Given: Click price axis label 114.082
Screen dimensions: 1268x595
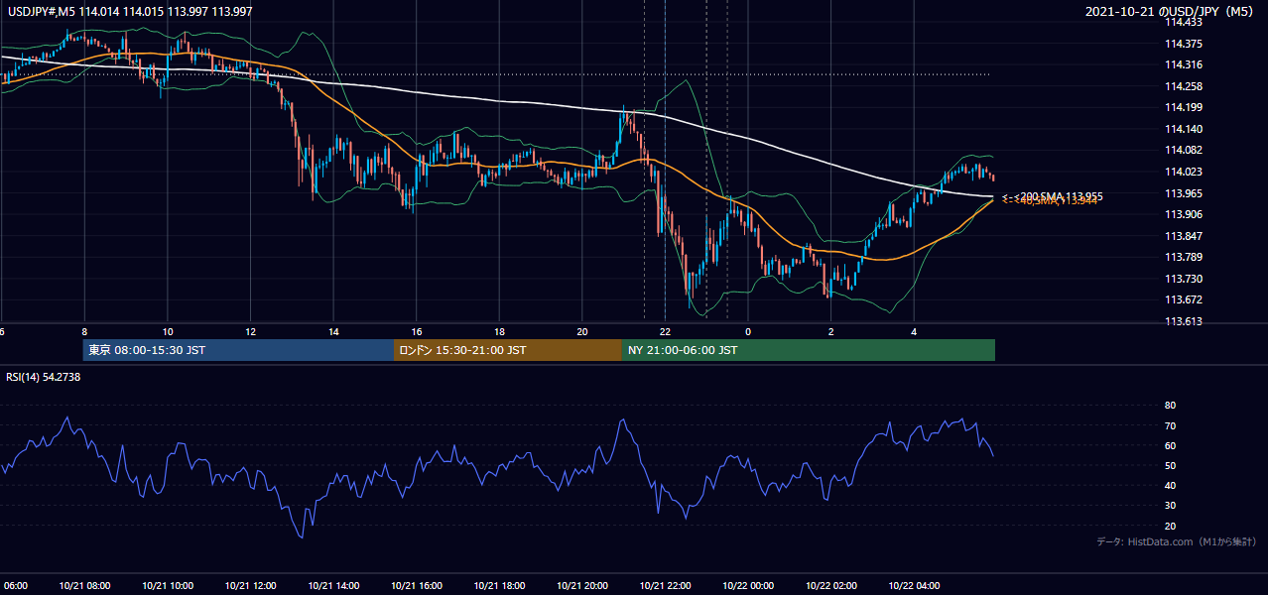Looking at the screenshot, I should (1183, 150).
